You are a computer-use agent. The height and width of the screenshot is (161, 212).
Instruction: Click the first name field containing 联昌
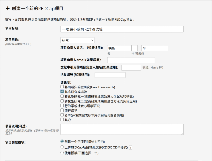(119, 48)
